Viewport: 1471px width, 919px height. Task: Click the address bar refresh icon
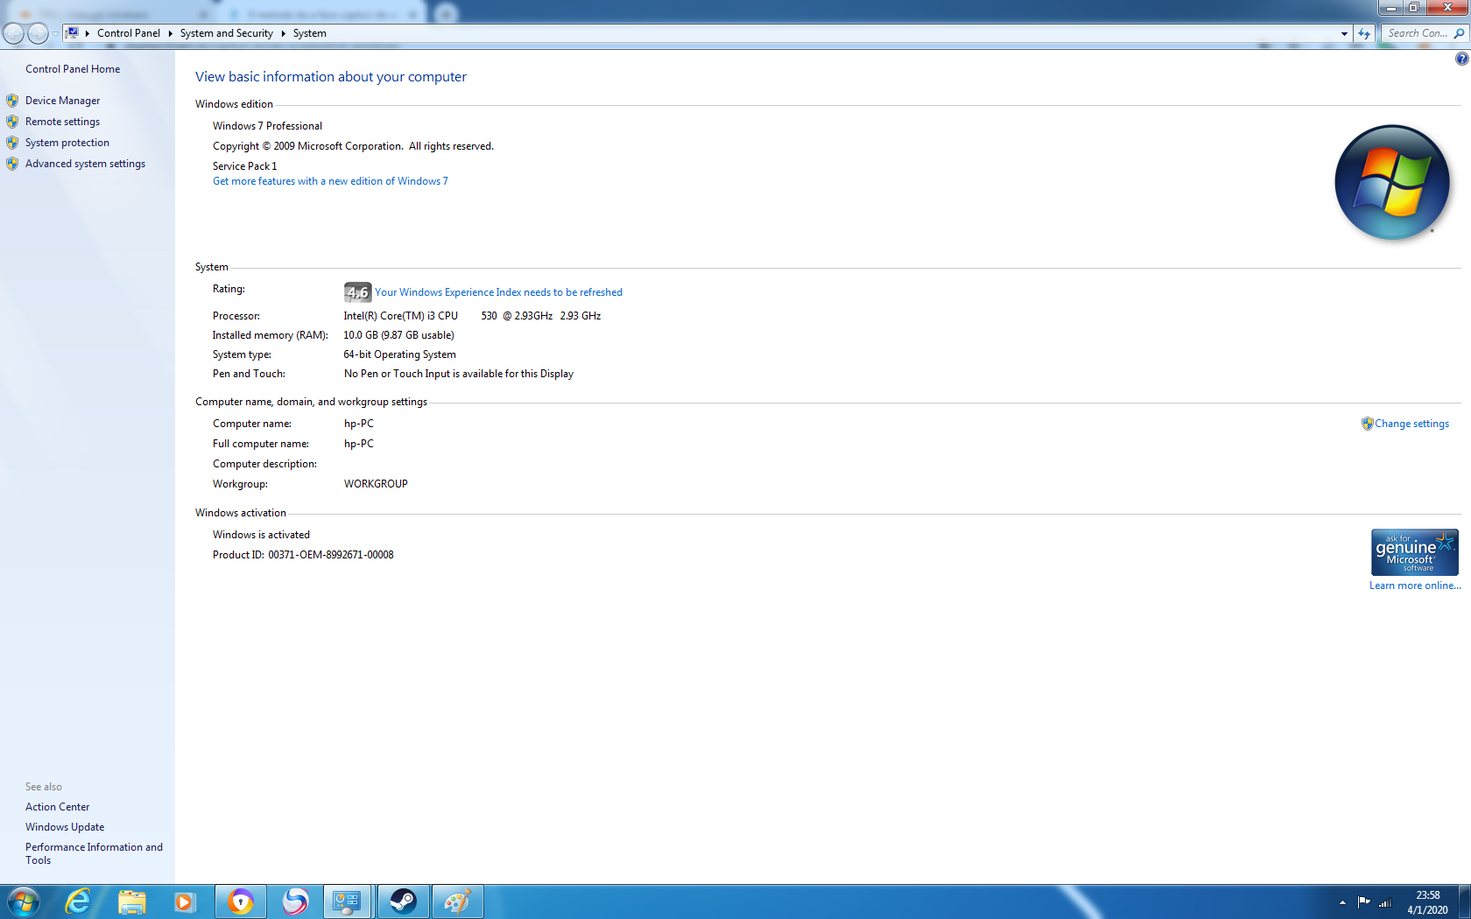pyautogui.click(x=1364, y=33)
